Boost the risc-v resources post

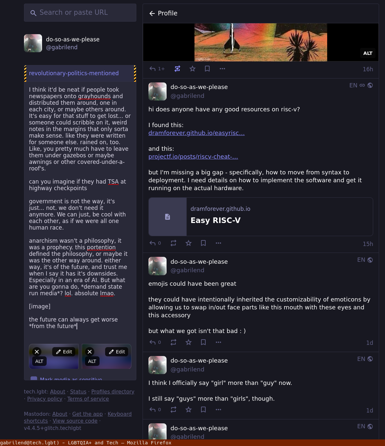pos(173,243)
